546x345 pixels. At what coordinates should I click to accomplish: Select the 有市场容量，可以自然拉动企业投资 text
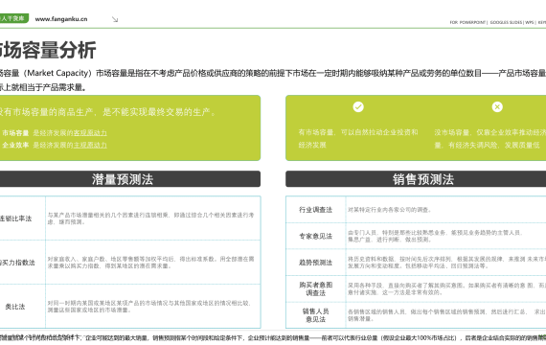(x=358, y=138)
